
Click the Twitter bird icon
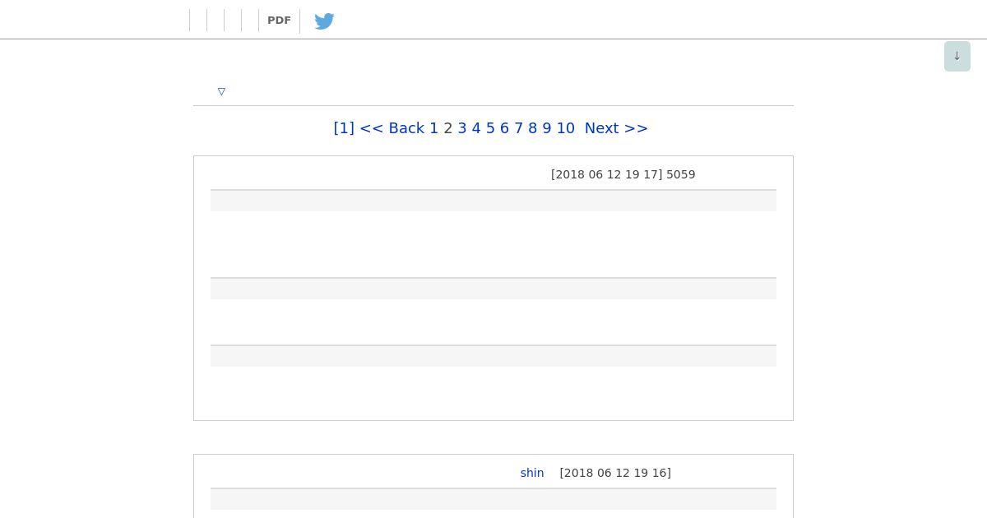pyautogui.click(x=324, y=21)
